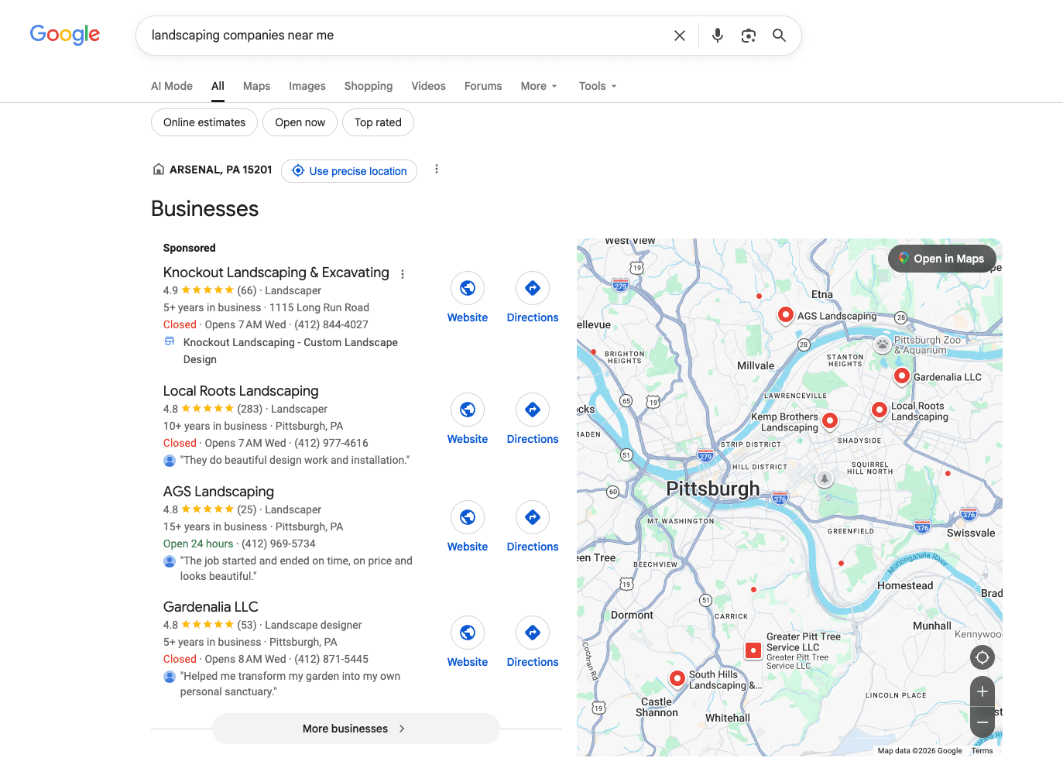Start voice search with microphone icon
Viewport: 1063px width, 782px height.
point(718,36)
